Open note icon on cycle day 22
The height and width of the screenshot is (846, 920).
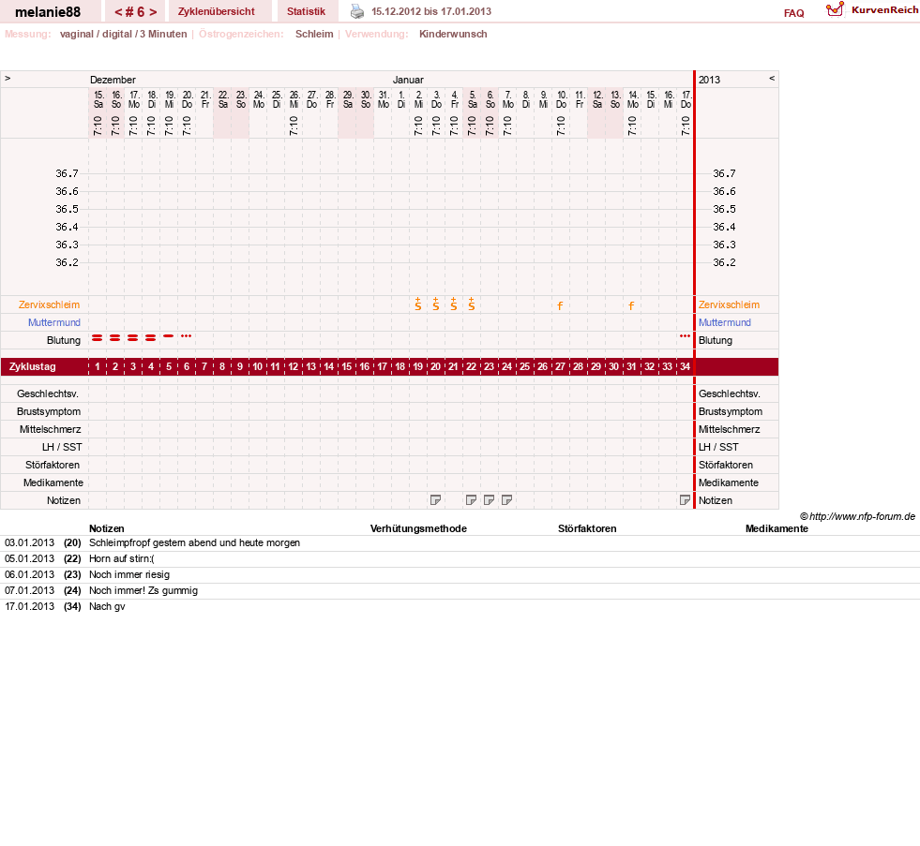[x=471, y=500]
